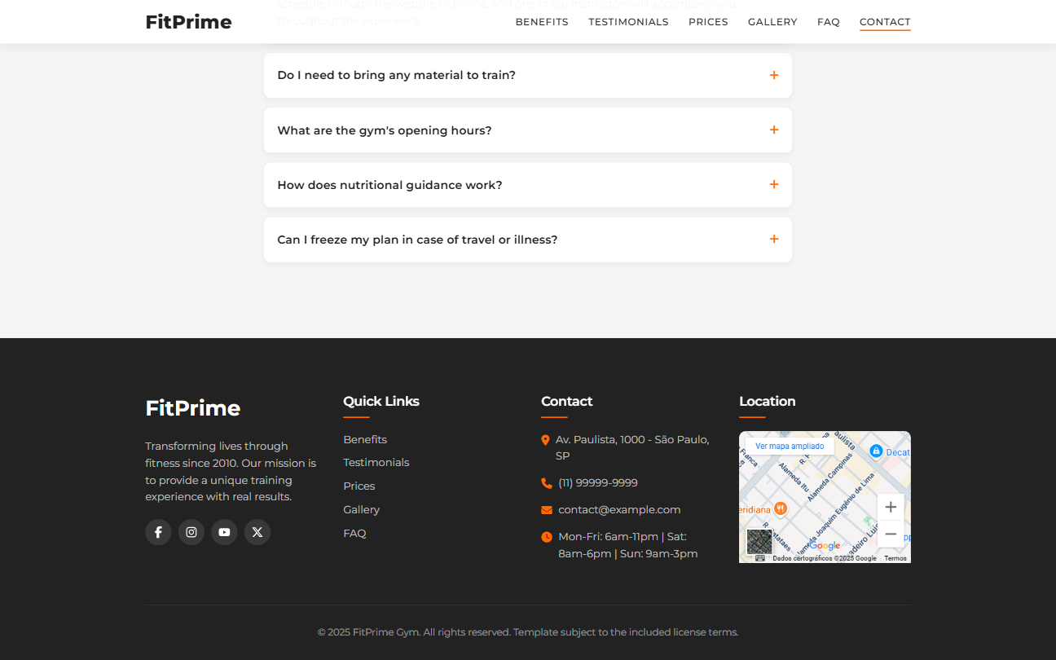Open the Instagram social icon
The height and width of the screenshot is (660, 1056).
tap(191, 532)
